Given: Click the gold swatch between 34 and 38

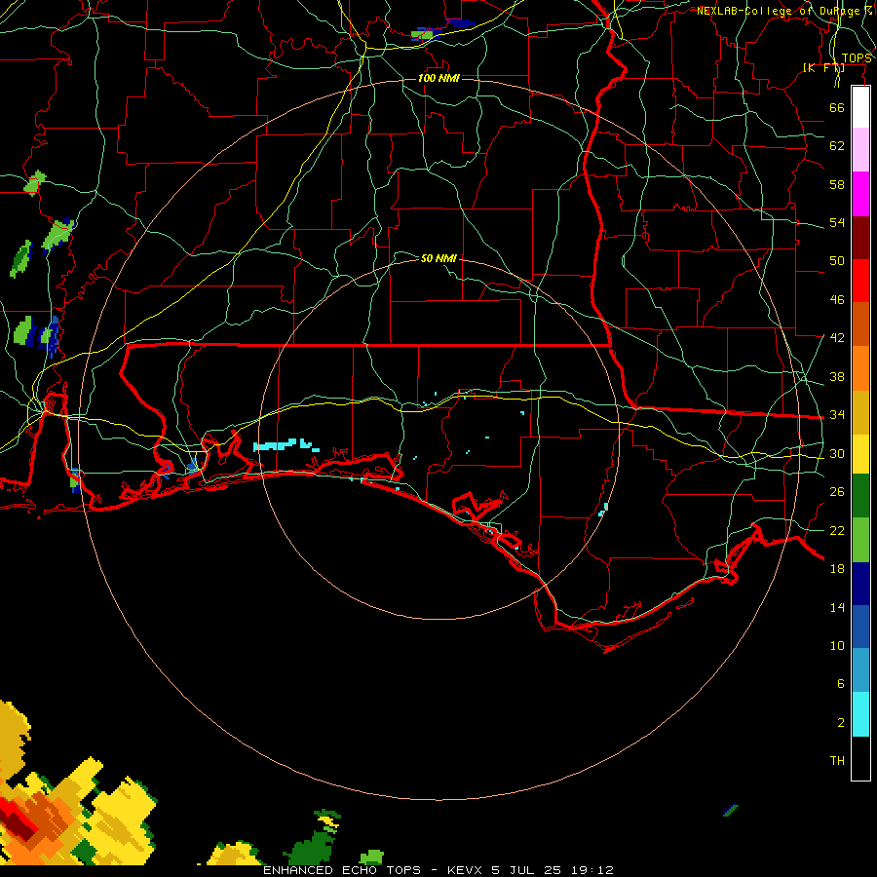Looking at the screenshot, I should (860, 412).
